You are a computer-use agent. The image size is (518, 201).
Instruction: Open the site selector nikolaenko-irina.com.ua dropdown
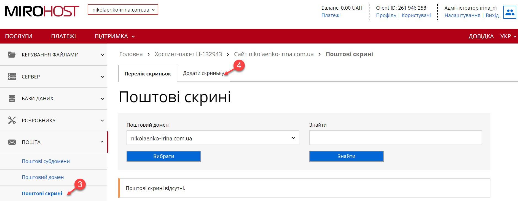pyautogui.click(x=123, y=10)
